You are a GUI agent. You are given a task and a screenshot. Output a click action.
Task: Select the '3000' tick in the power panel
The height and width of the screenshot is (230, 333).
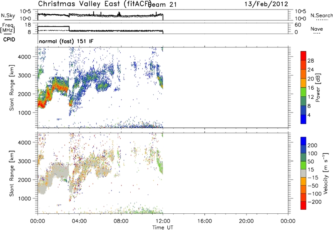coord(25,76)
